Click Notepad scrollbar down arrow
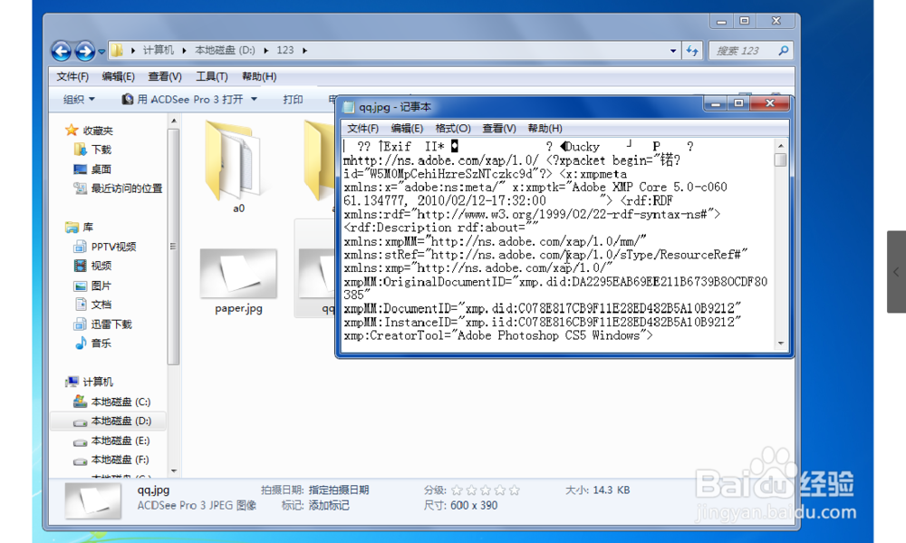 (781, 344)
